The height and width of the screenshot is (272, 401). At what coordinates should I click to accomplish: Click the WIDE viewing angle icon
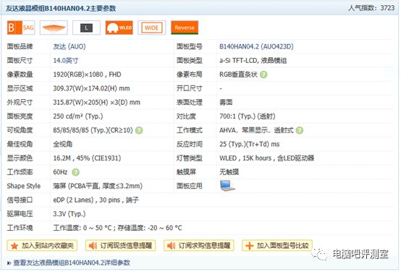(152, 27)
